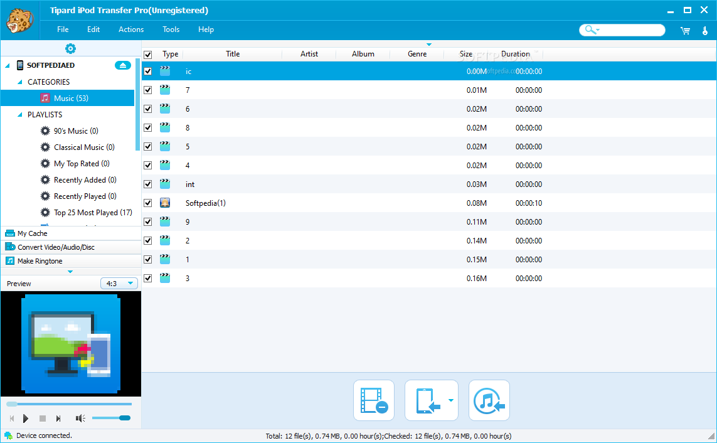Click the sidebar vertical scrollbar
This screenshot has width=717, height=443.
pyautogui.click(x=137, y=104)
